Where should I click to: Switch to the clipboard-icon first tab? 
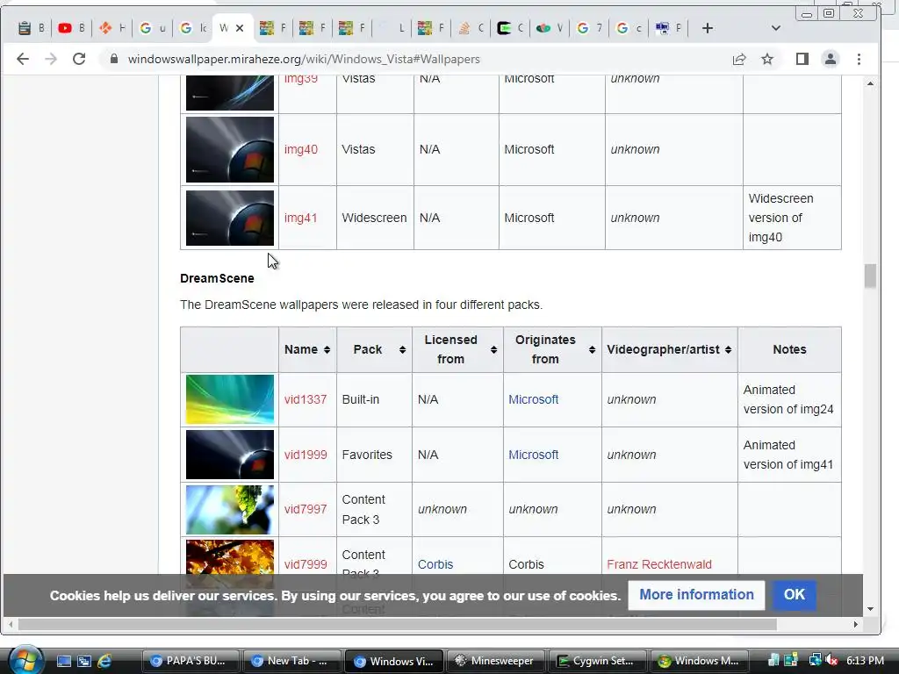pos(32,28)
